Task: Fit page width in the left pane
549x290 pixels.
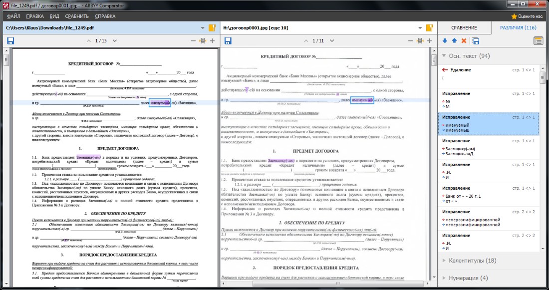Action: pos(203,41)
